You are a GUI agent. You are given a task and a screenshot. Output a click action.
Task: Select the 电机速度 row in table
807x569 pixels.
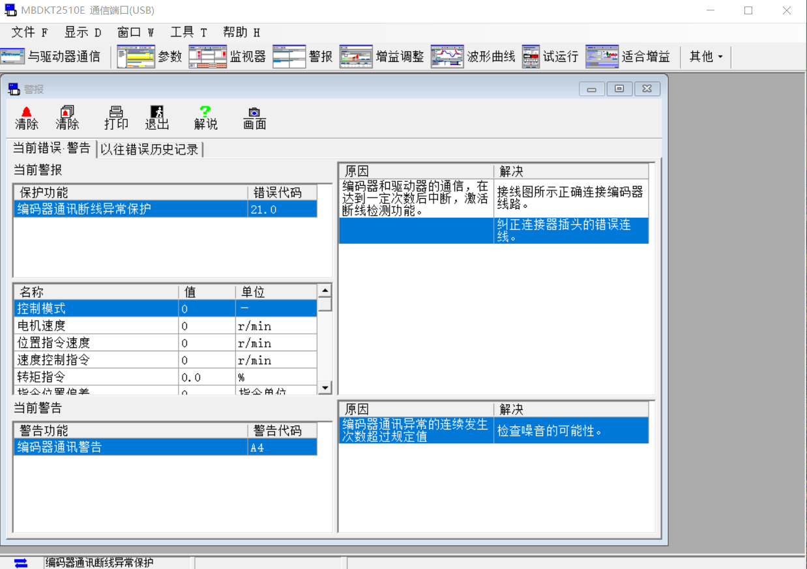(x=96, y=326)
